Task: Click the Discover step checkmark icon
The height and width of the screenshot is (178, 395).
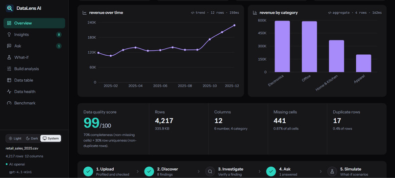Action: tap(149, 172)
